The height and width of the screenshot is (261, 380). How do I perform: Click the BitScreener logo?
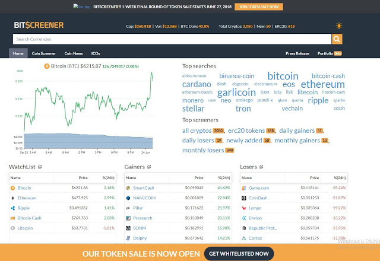click(x=39, y=25)
